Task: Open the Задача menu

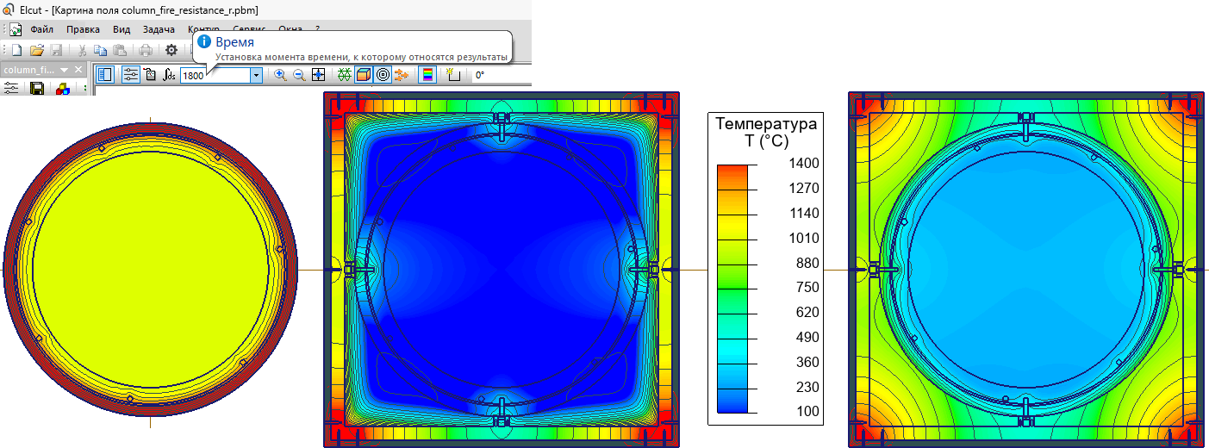Action: pos(159,29)
